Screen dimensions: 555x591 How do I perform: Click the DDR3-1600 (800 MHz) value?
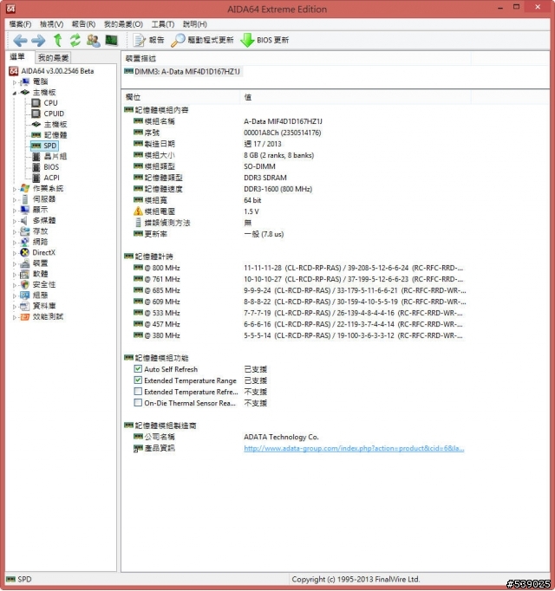click(x=278, y=189)
